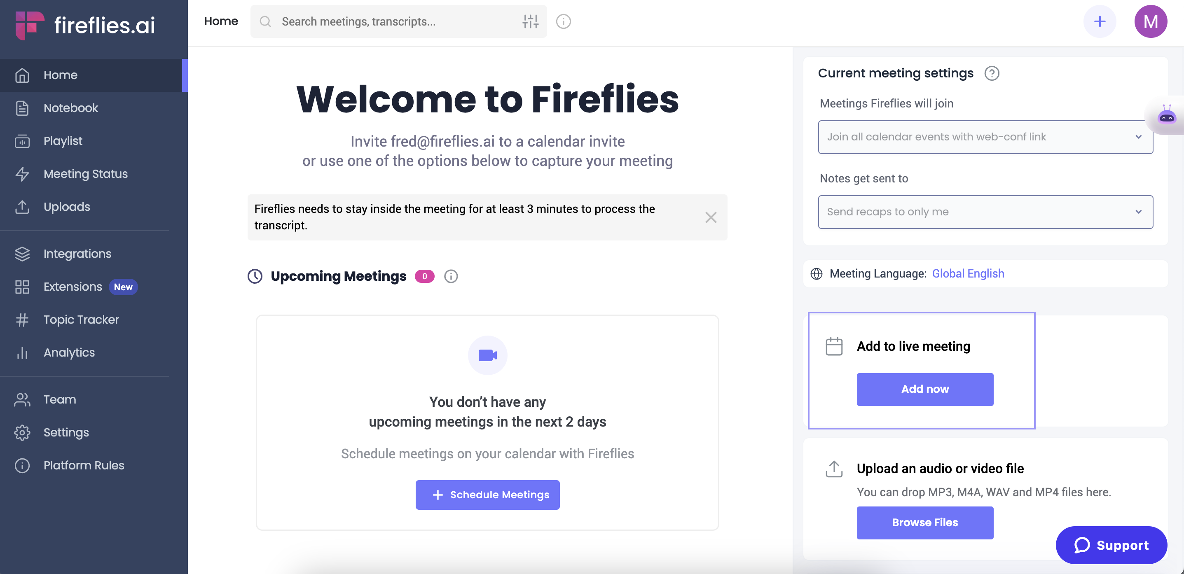This screenshot has width=1184, height=574.
Task: Open Integrations menu item
Action: [x=78, y=253]
